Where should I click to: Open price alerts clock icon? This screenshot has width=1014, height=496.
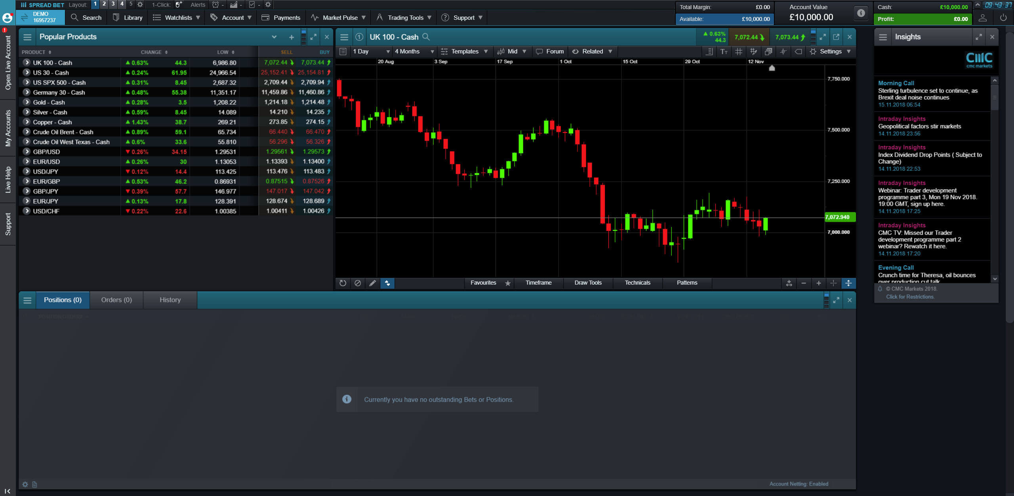[215, 4]
